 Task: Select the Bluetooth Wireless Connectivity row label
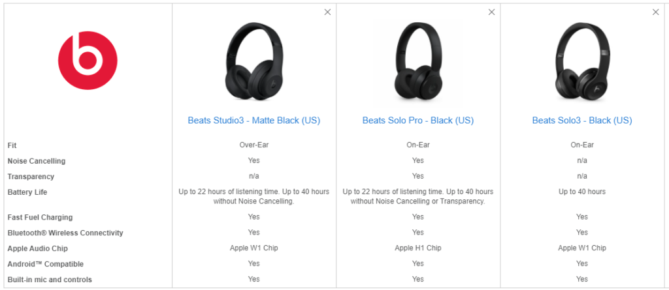(65, 233)
